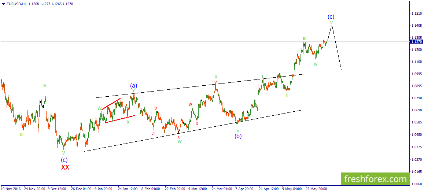Click the 1.0480 price axis label
Image resolution: width=424 pixels, height=193 pixels.
coord(416,135)
